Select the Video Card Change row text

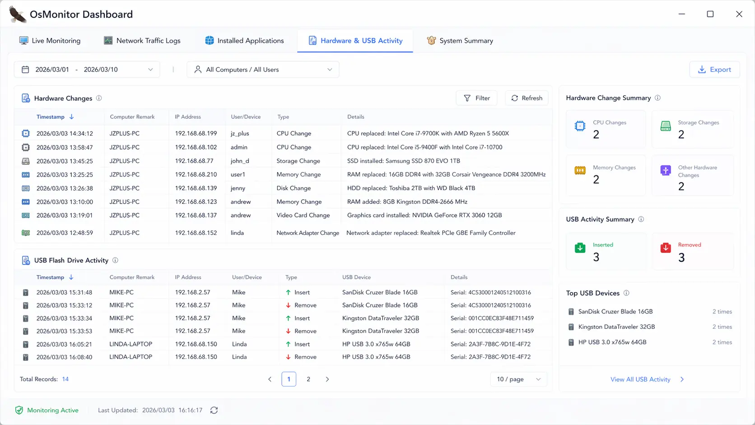[303, 215]
